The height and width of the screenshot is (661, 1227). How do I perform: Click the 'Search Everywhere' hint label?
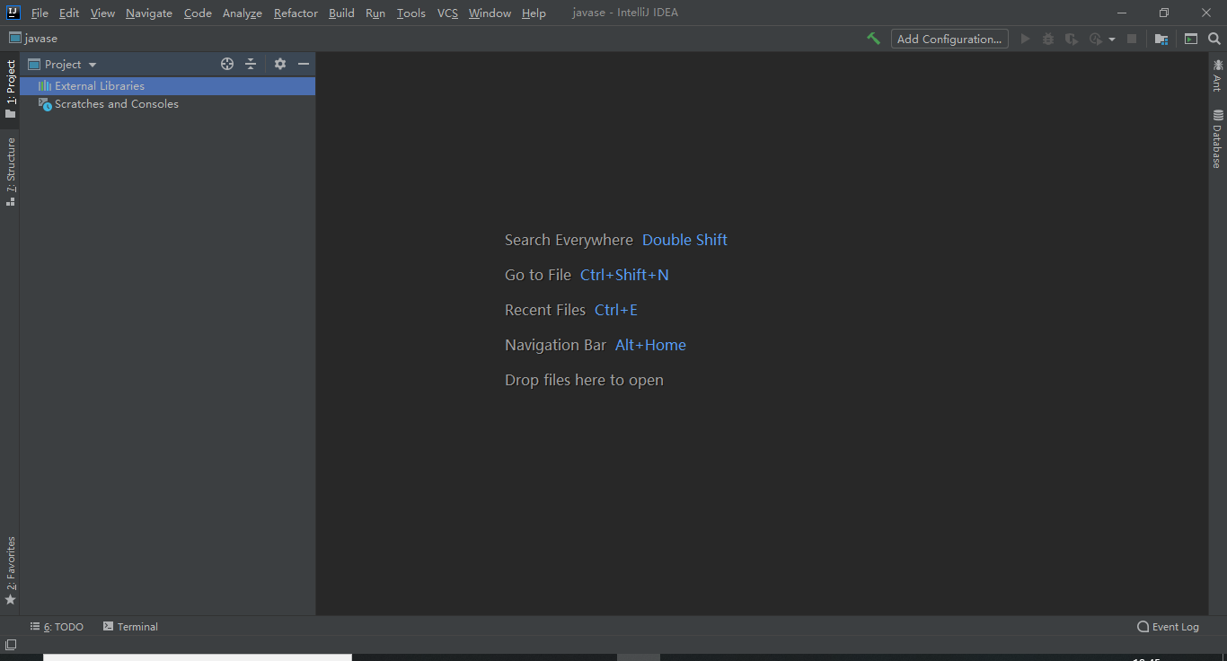click(569, 240)
